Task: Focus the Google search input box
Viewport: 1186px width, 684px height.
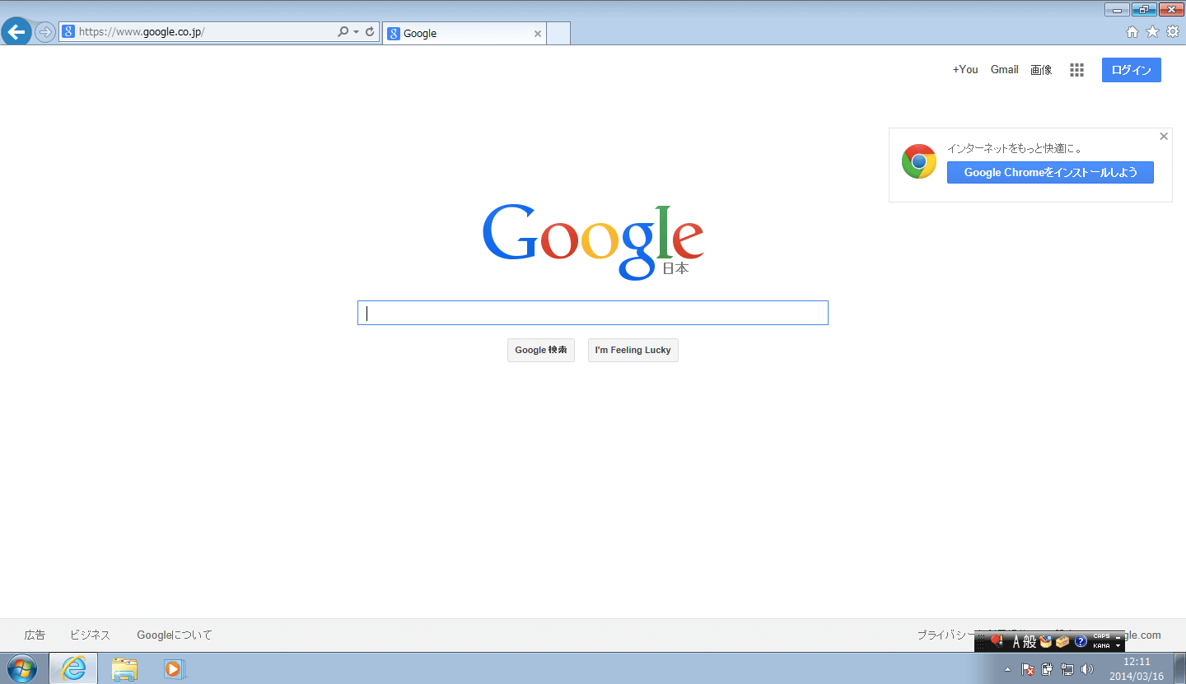Action: point(593,313)
